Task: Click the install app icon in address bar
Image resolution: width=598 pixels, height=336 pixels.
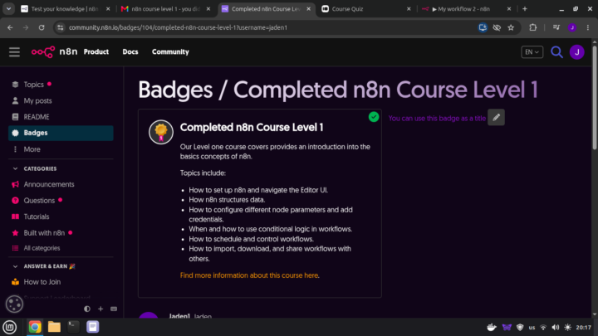Action: point(483,27)
